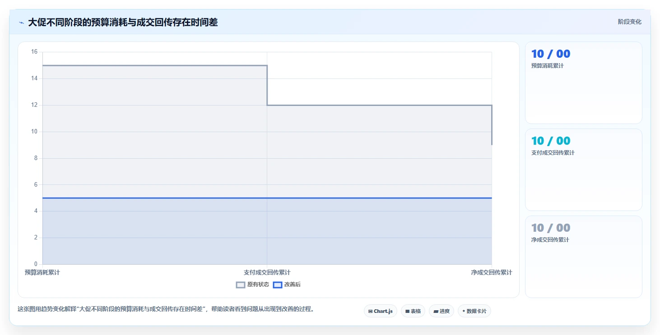Click the chart title 大促不同阶段的预算消耗与成交回传存在时间差
Image resolution: width=660 pixels, height=335 pixels.
click(123, 23)
